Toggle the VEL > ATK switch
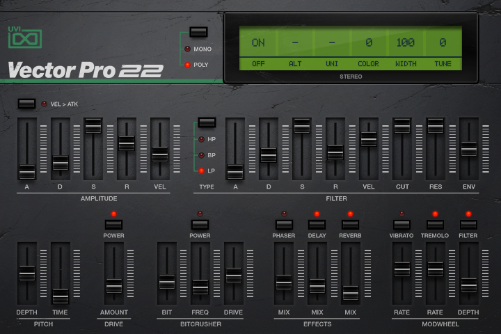501x334 pixels. point(26,104)
